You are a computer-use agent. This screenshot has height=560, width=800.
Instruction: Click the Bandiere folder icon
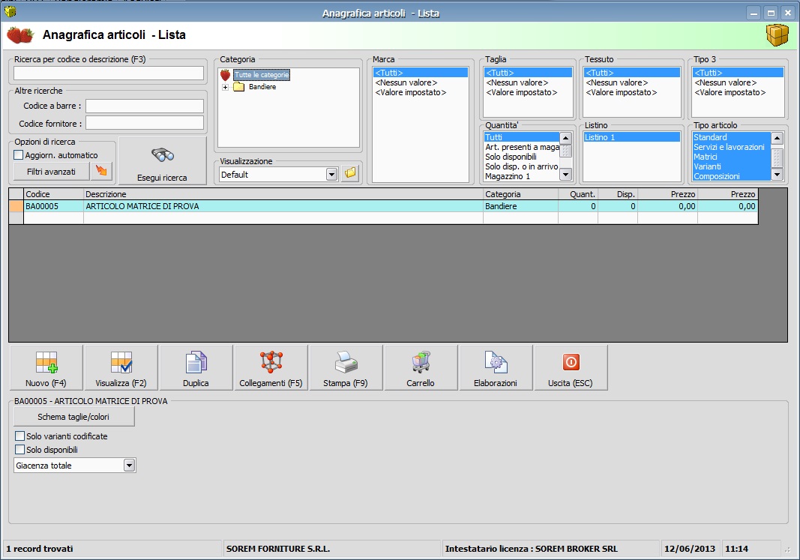coord(238,87)
